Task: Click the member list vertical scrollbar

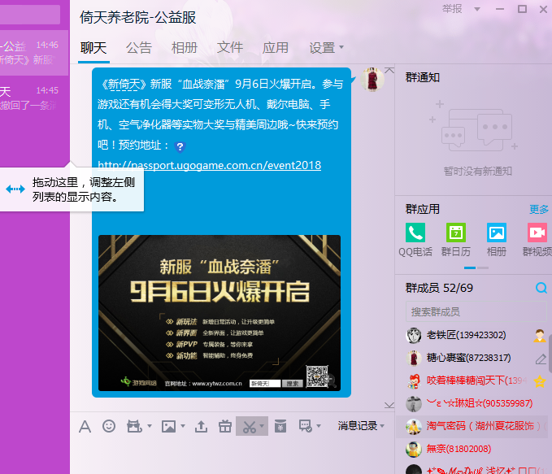Action: [550, 354]
